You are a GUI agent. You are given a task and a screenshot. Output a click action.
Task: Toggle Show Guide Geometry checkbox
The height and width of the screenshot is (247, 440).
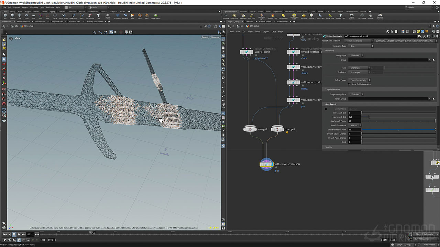350,84
